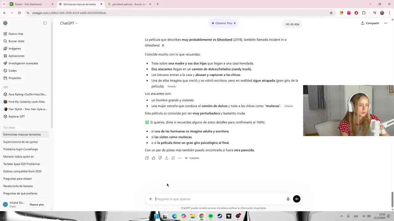Go back in browser
Screen dimensions: 394x221
4,13
